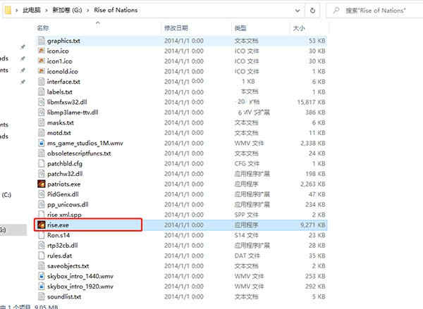Click the Ron.s14 file icon

[42, 235]
